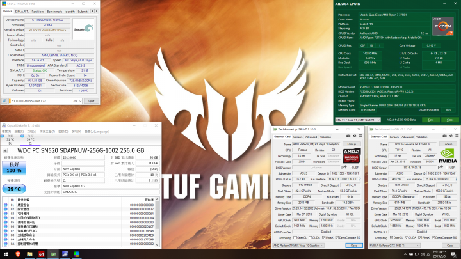This screenshot has width=461, height=259.
Task: Switch to the S.M.A.R.T. tab in SSD-Z
Action: 22,12
